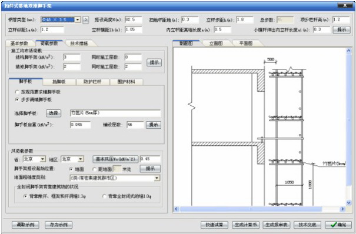
Task: Switch to the 剖面图 section view tab
Action: [186, 44]
